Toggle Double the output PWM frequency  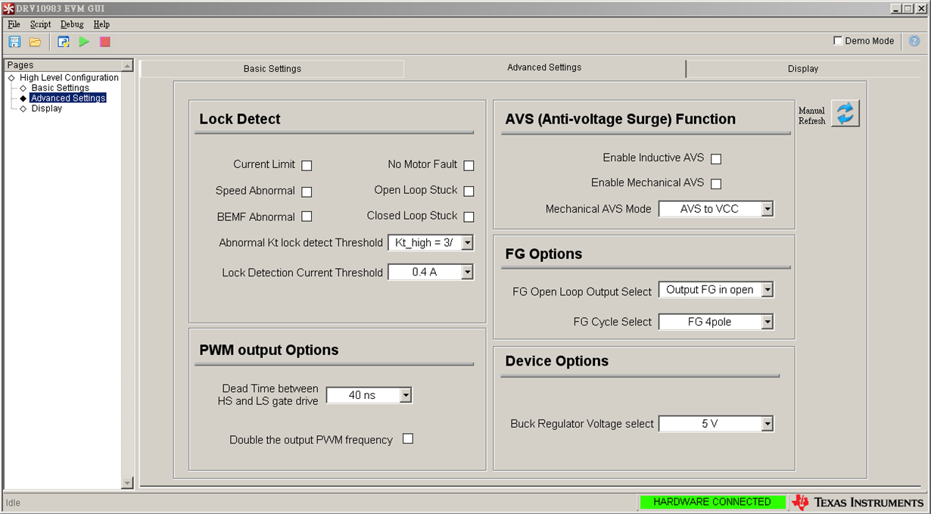pyautogui.click(x=408, y=439)
